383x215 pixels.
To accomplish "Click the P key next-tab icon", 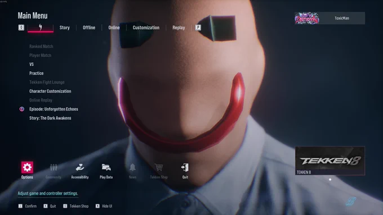I will 198,28.
